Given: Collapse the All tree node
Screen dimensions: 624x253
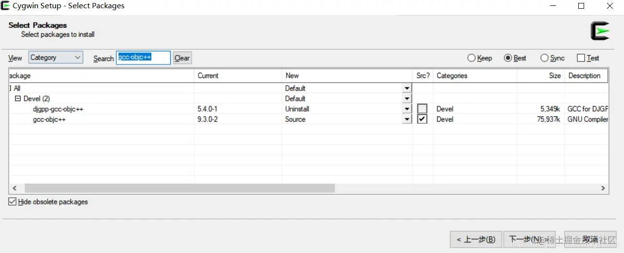Looking at the screenshot, I should 10,89.
